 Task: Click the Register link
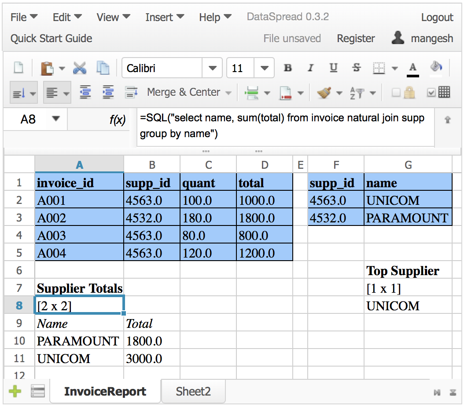356,38
